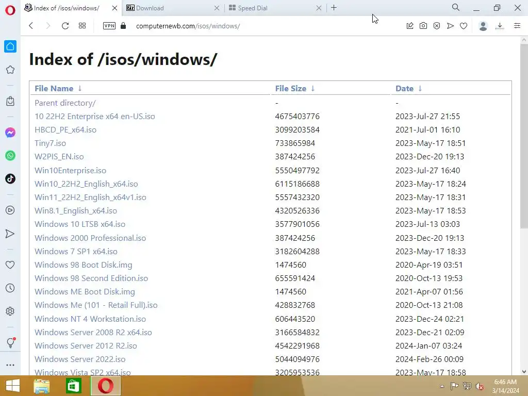Viewport: 528px width, 396px height.
Task: Download Windows 2000 Professional.iso
Action: coord(90,238)
